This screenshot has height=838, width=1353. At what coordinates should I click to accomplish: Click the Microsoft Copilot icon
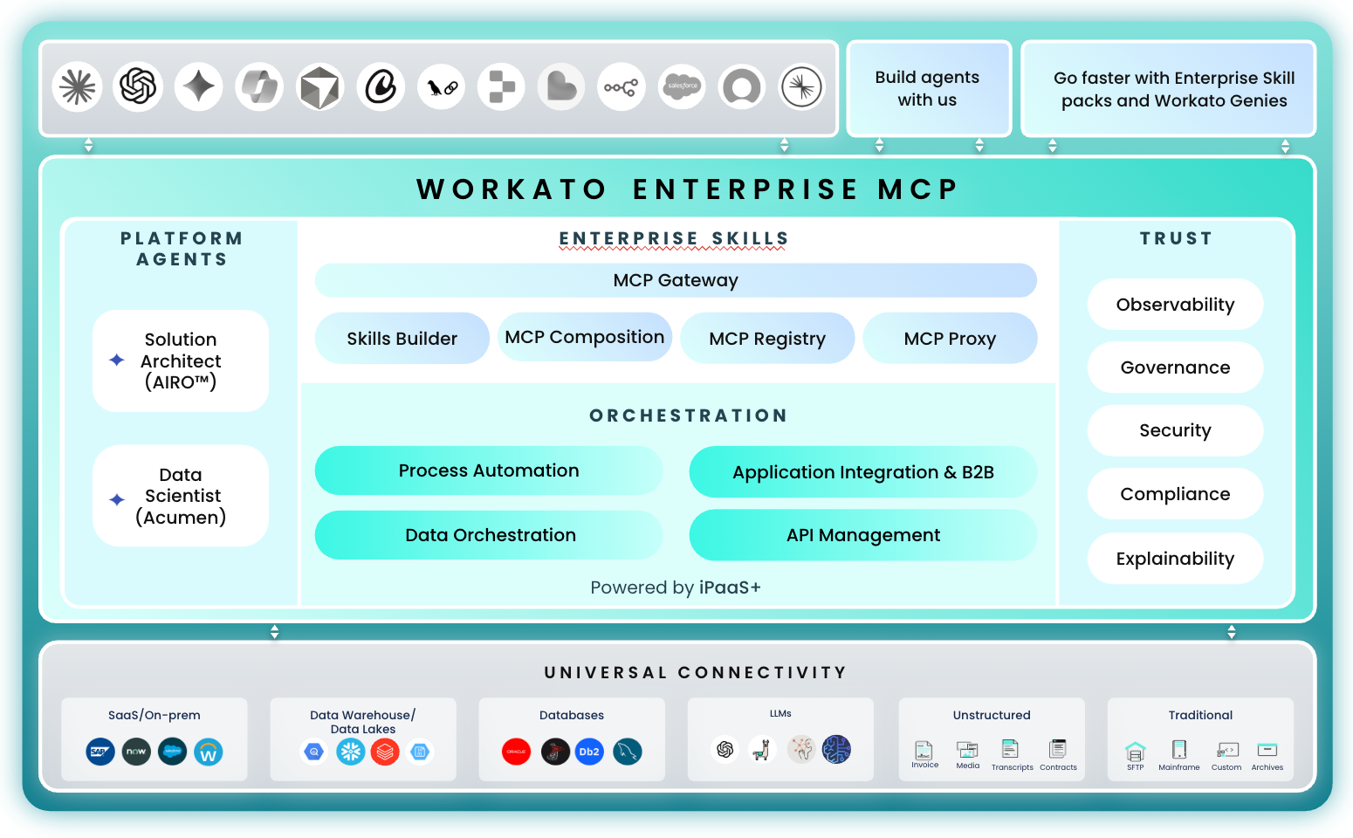click(259, 87)
